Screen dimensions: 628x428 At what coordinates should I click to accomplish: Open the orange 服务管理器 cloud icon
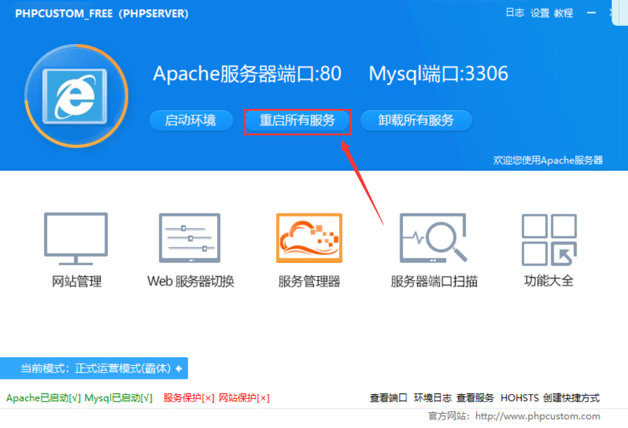click(x=309, y=238)
